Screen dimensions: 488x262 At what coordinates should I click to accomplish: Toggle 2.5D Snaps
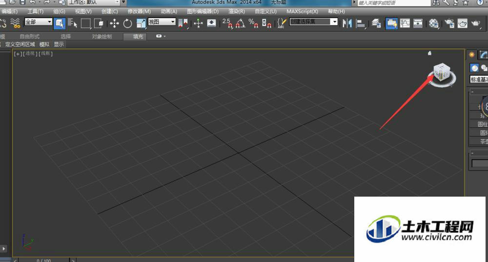pos(227,23)
